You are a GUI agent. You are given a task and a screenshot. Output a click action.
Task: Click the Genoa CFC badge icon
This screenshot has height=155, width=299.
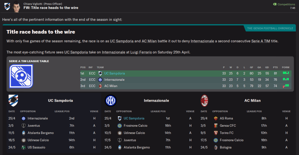(216, 126)
